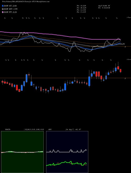Click the 'Pre C: 2.19' close value
The height and width of the screenshot is (173, 131).
coord(81,12)
